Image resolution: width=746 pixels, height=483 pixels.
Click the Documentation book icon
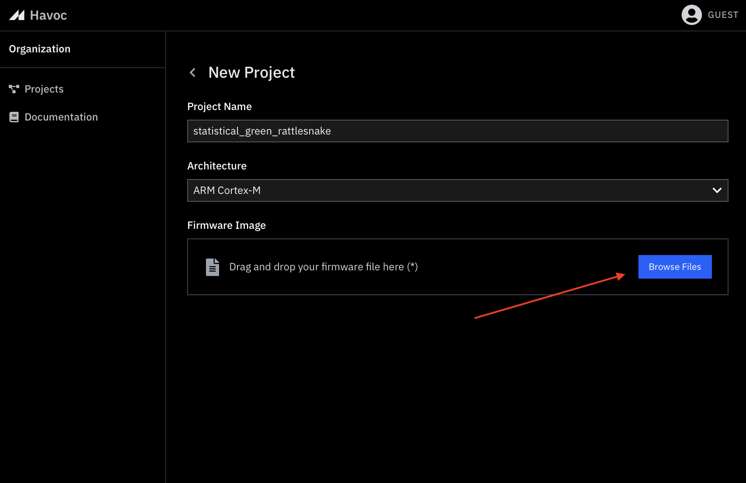click(13, 117)
